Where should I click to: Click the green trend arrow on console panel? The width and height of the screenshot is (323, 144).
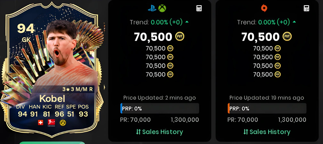pyautogui.click(x=187, y=22)
